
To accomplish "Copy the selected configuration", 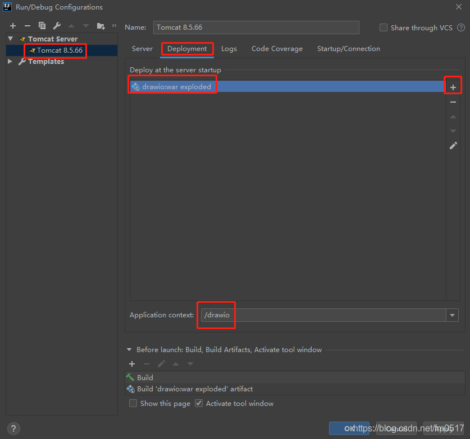I will pos(42,26).
